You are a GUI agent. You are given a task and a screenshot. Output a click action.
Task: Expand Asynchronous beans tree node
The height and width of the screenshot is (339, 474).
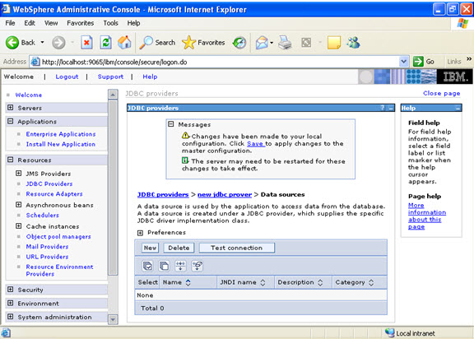point(19,205)
